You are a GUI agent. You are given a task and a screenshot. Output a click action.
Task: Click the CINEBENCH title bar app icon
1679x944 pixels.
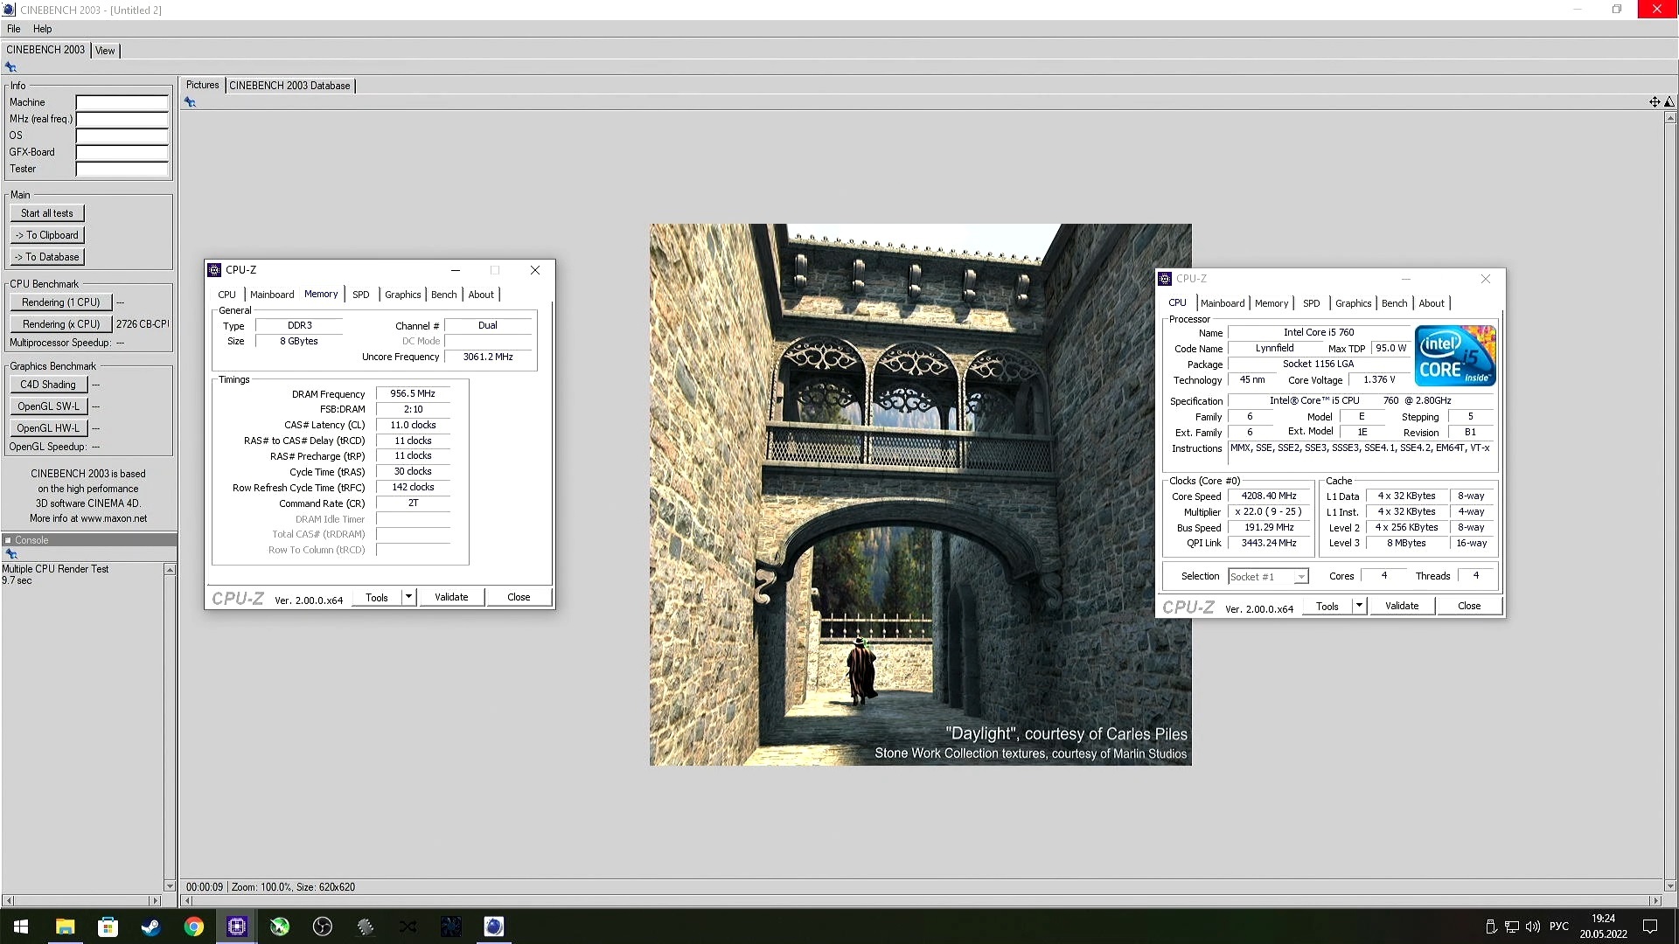tap(10, 10)
